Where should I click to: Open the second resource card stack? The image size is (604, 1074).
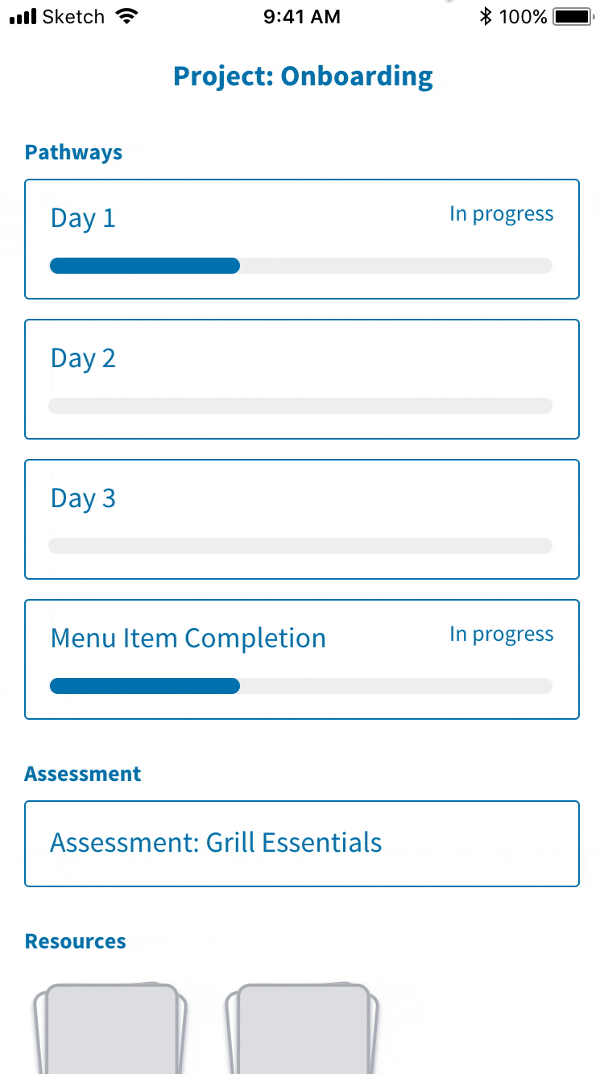pos(301,1028)
